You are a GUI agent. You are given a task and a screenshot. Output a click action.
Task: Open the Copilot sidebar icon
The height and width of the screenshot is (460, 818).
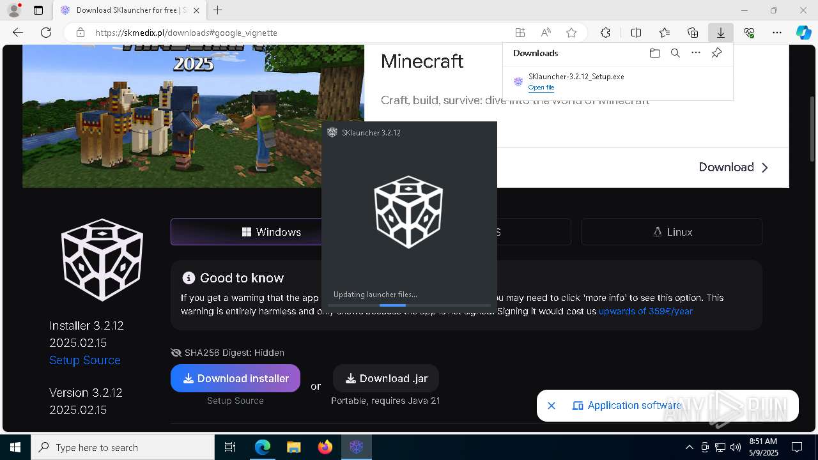tap(803, 33)
